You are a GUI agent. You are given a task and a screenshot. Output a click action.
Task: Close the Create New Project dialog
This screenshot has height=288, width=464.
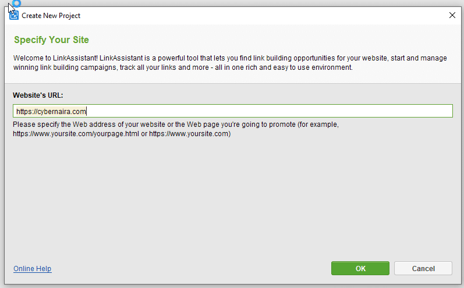click(x=452, y=16)
